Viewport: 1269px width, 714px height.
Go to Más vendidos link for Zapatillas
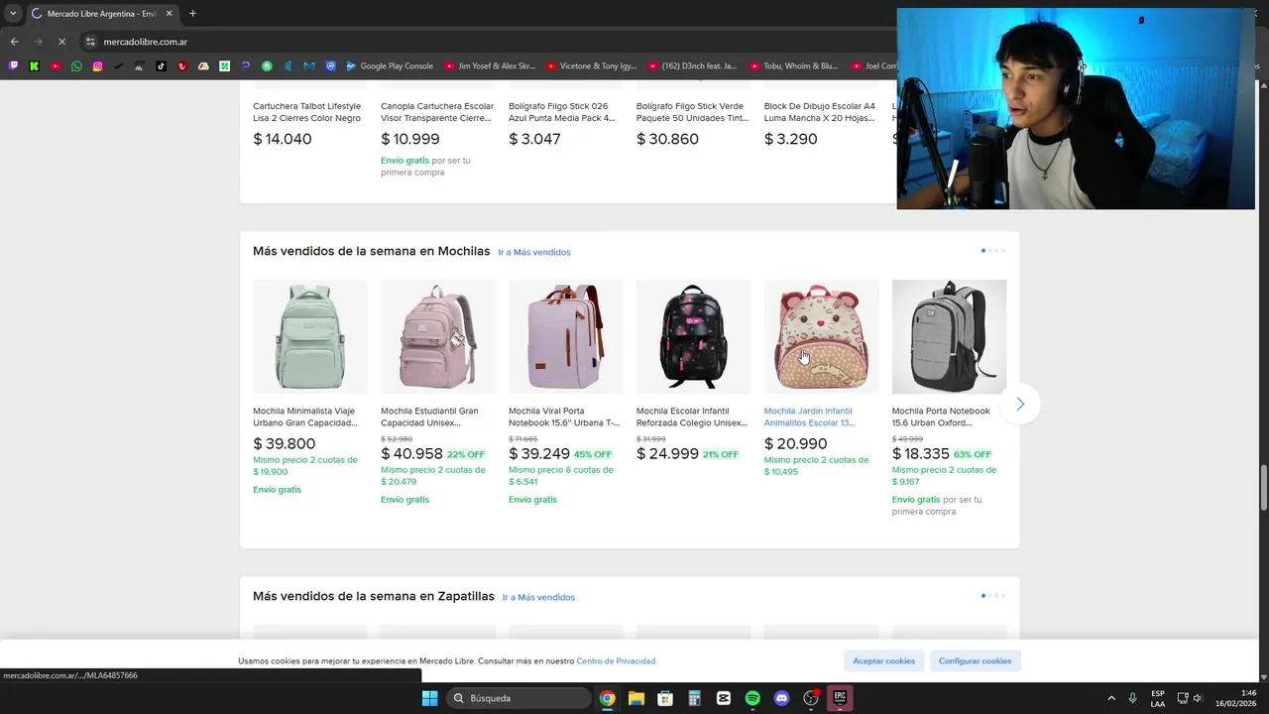coord(538,597)
